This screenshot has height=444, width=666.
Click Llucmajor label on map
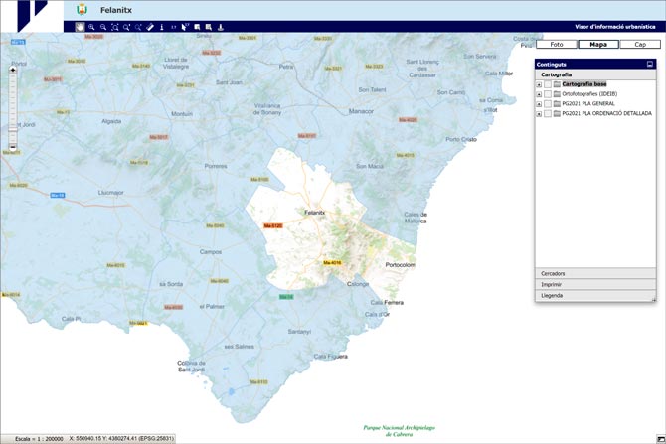(111, 193)
